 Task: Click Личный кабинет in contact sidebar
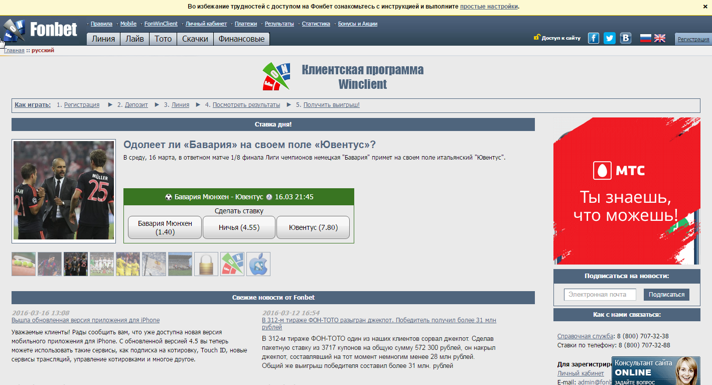(581, 373)
